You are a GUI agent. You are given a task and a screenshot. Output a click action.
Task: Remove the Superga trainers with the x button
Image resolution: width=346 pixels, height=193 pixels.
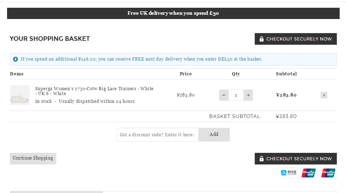(x=324, y=95)
